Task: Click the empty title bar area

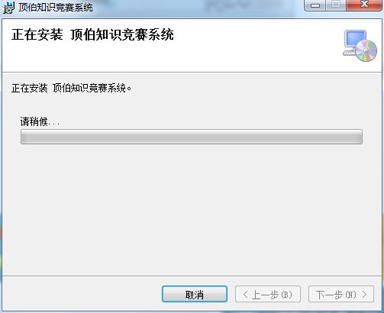Action: [198, 8]
